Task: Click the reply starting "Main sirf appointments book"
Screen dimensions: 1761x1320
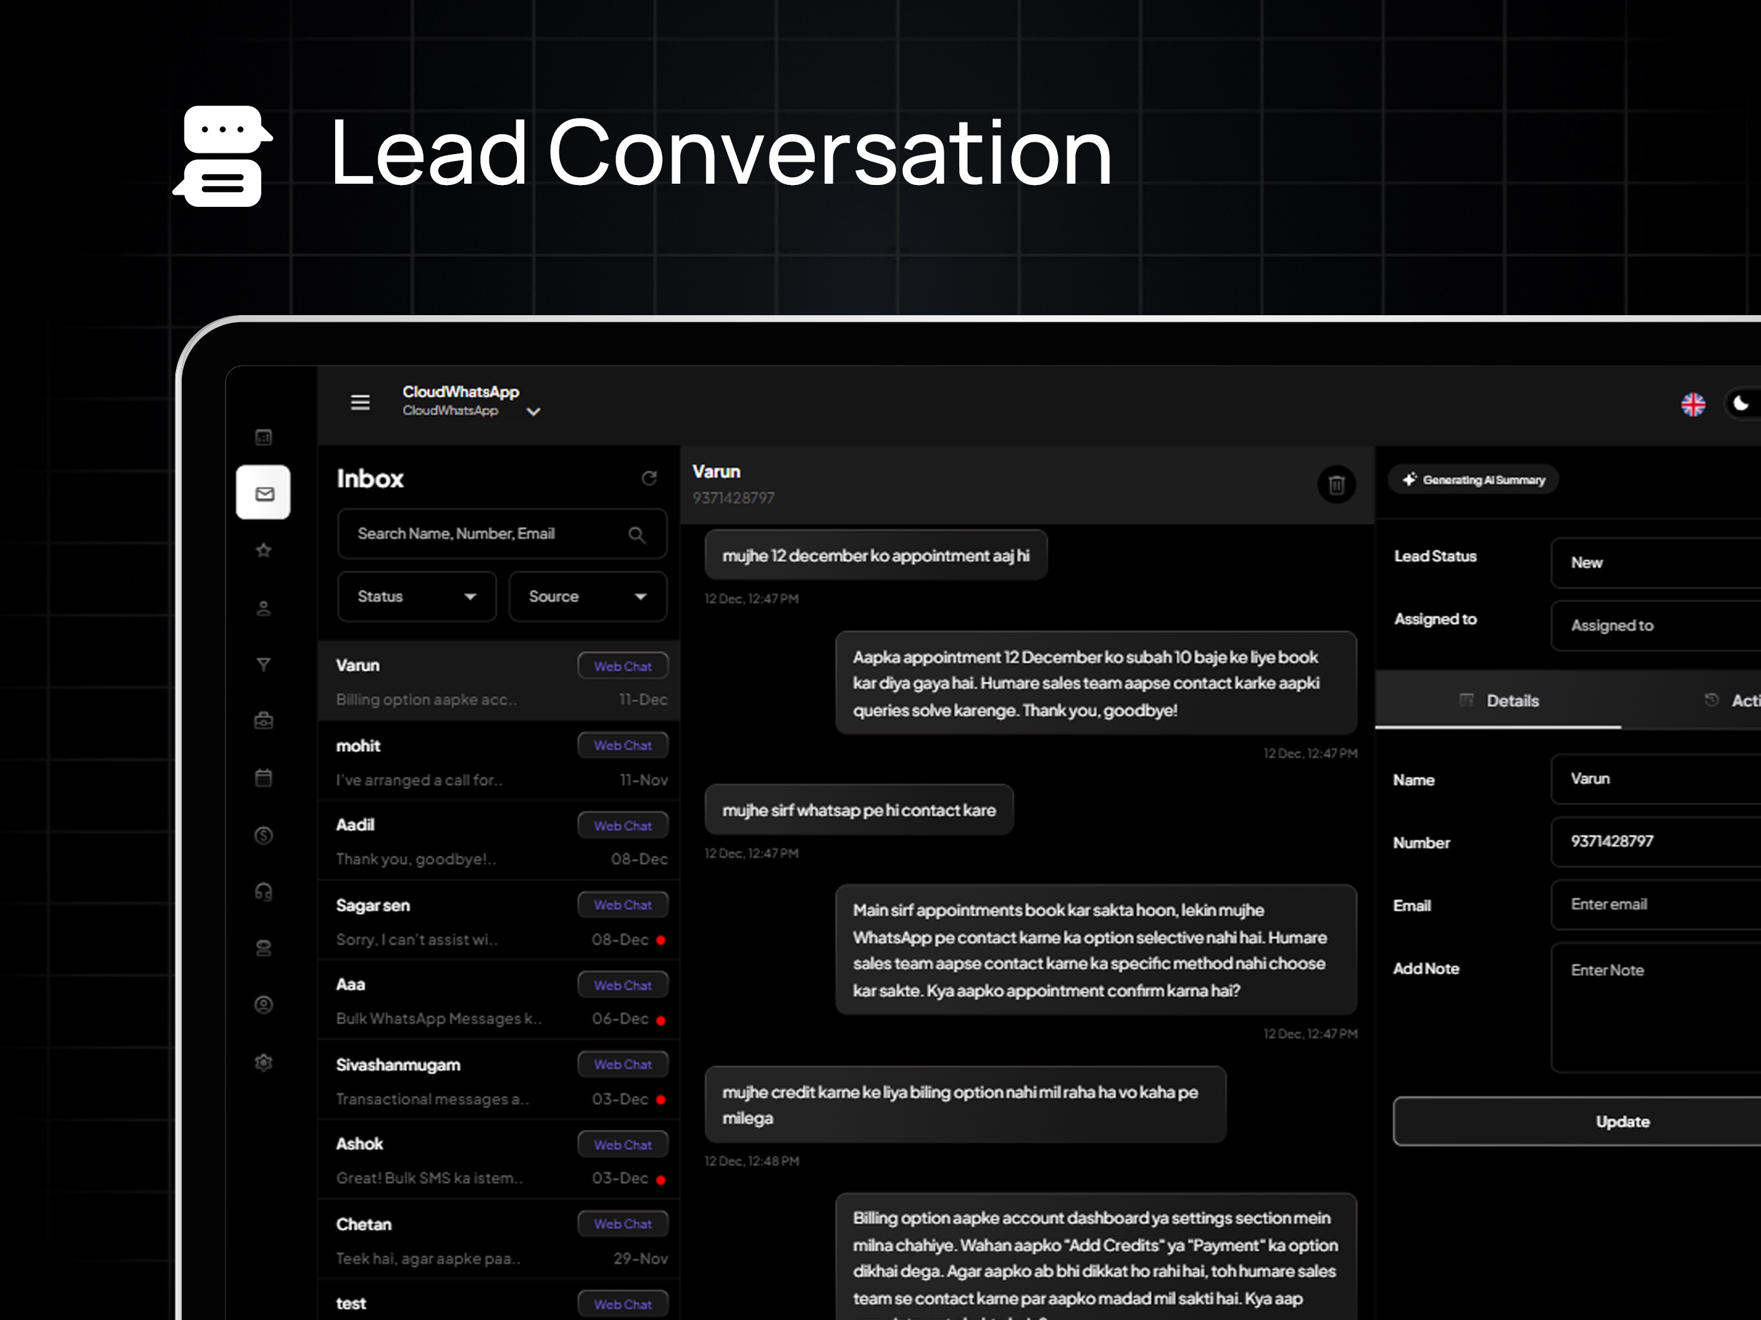Action: click(1096, 950)
